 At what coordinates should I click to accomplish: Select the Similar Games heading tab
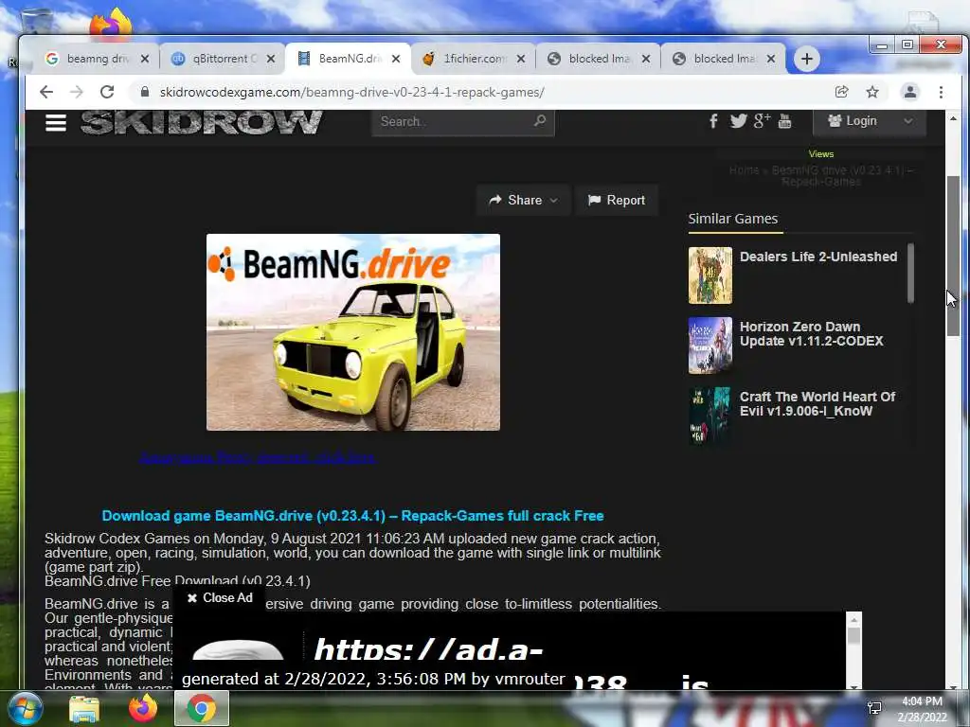click(x=733, y=219)
